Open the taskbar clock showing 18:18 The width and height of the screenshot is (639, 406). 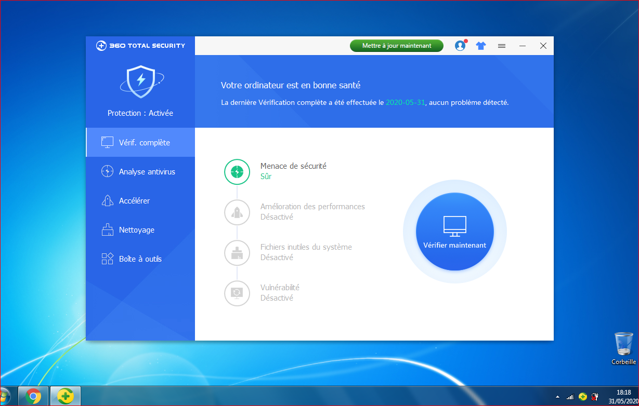tap(623, 397)
